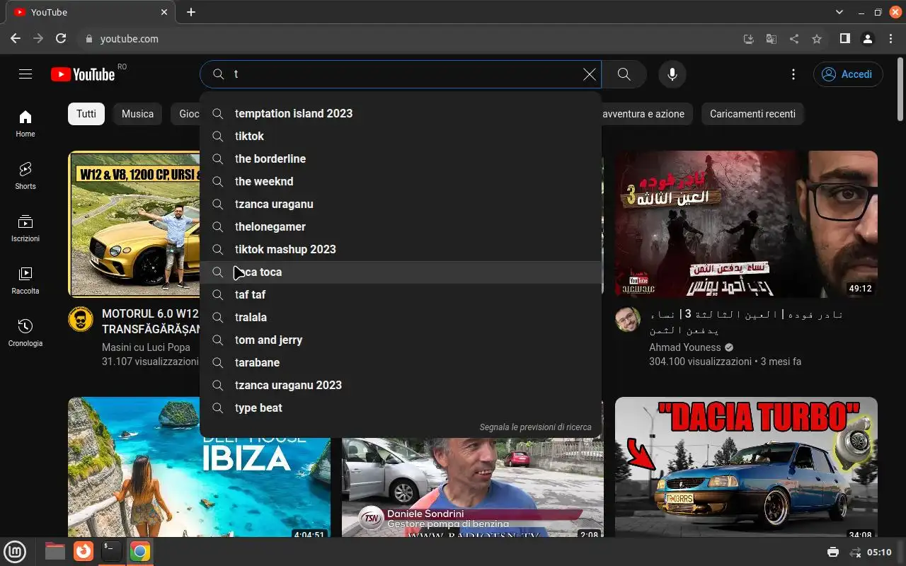Viewport: 906px width, 566px height.
Task: Click the YouTube logo
Action: [x=83, y=74]
